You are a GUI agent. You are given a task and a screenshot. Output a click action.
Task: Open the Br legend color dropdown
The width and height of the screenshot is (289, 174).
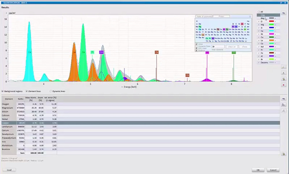coord(275,59)
